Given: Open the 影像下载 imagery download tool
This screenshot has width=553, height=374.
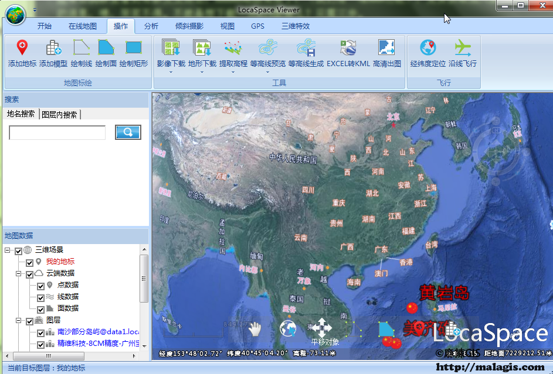Looking at the screenshot, I should [x=171, y=47].
